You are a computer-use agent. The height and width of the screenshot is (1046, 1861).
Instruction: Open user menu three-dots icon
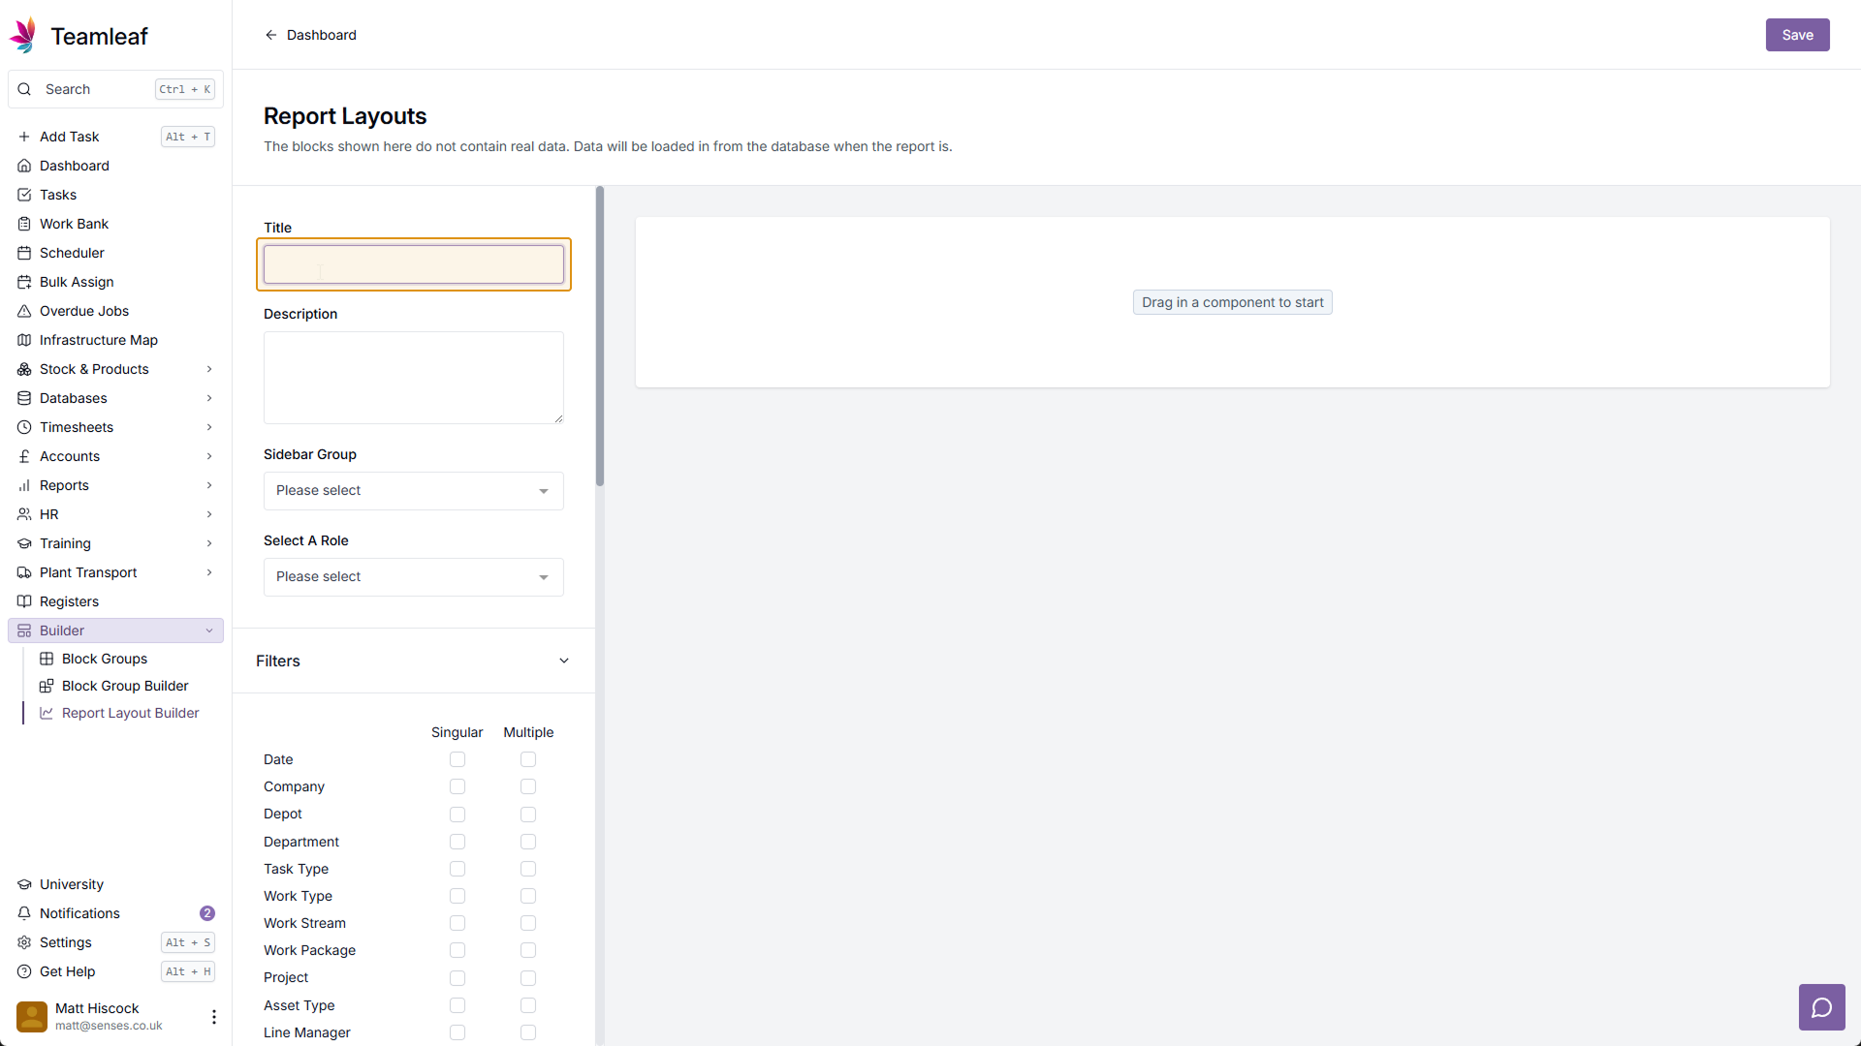point(213,1016)
